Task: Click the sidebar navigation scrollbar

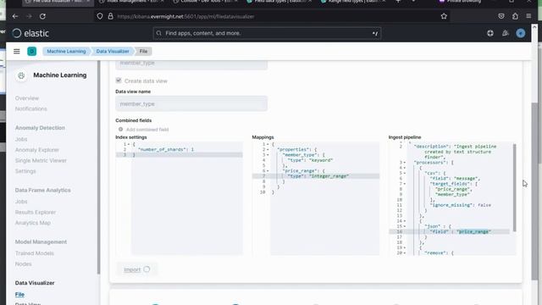Action: point(99,168)
